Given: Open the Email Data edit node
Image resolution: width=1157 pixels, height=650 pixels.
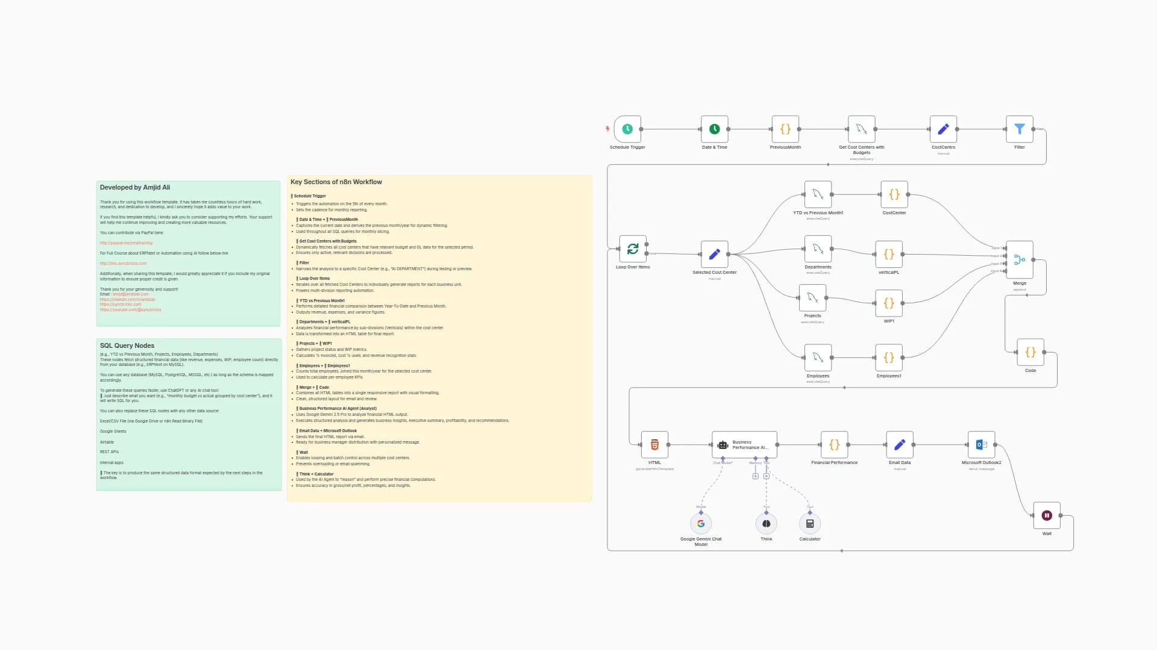Looking at the screenshot, I should pos(900,445).
